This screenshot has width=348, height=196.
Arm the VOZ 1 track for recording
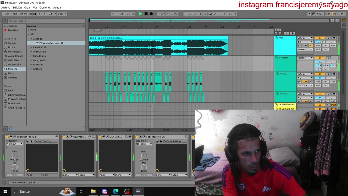tap(334, 74)
